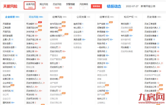Open the 新增开庭公告 news item

(148, 6)
